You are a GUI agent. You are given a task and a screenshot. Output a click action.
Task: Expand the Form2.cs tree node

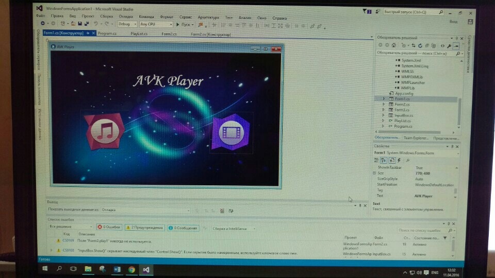coord(384,104)
